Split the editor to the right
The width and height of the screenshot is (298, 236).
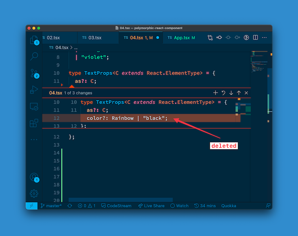[256, 37]
